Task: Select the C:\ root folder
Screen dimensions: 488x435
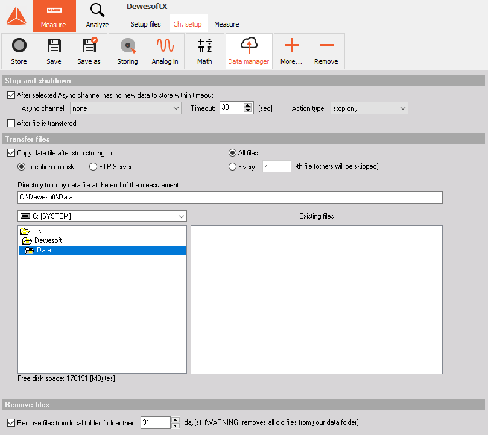Action: [x=31, y=231]
